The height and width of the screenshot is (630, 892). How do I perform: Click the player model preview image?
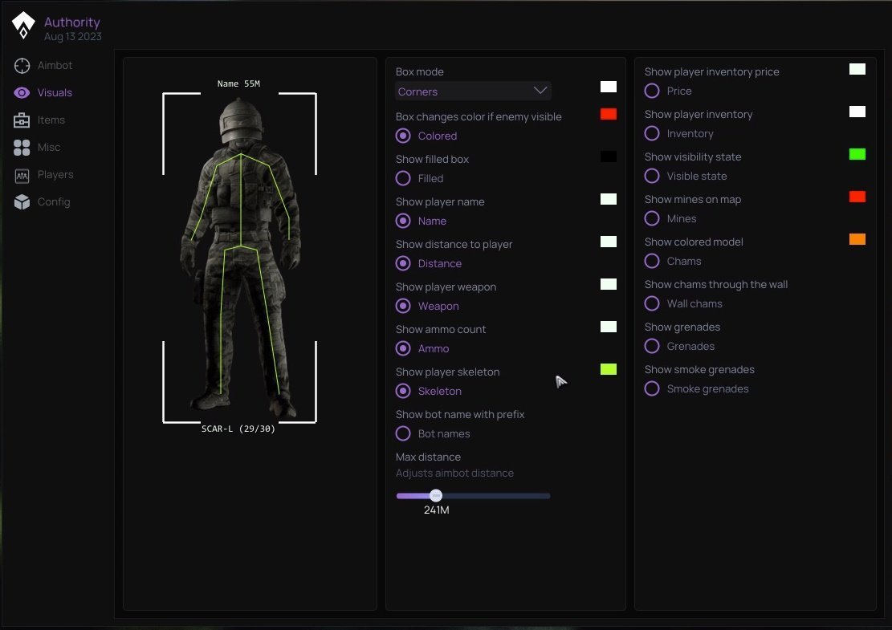tap(240, 257)
